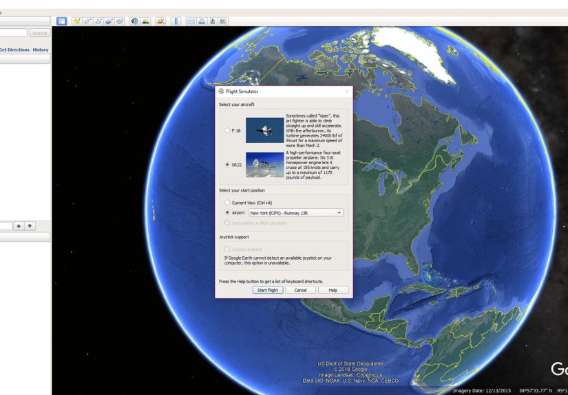Click the search input field
The width and height of the screenshot is (568, 395).
13,33
